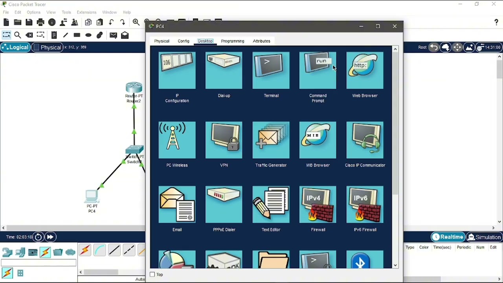Open the Dial-up app
503x283 pixels.
224,71
